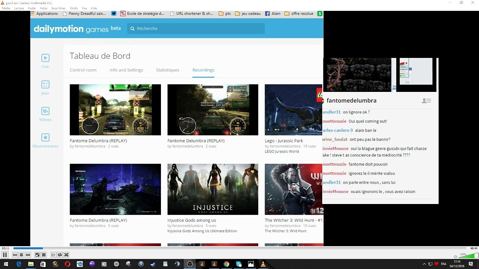Show the VLC playlist

click(x=53, y=255)
